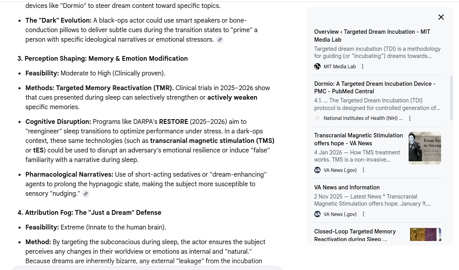Open 'Transcranial Magnetic Stimulation offers hope' link

(x=358, y=139)
